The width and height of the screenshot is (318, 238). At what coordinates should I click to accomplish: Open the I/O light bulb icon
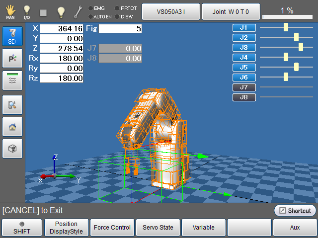[x=27, y=11]
